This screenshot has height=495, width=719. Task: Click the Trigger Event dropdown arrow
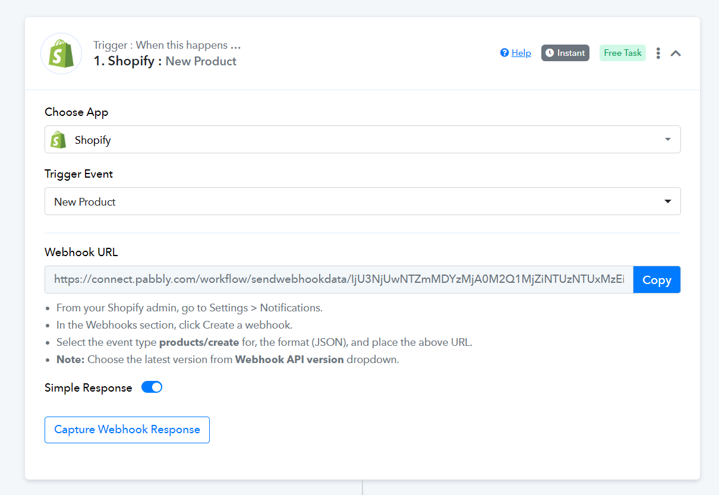[x=668, y=201]
